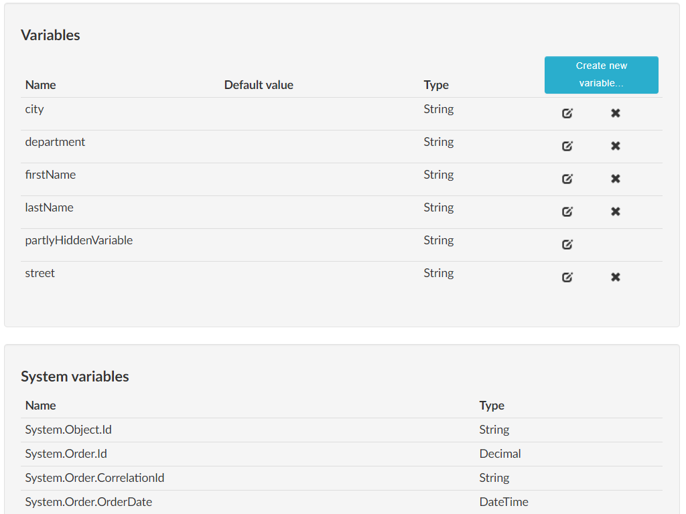The image size is (686, 514).
Task: Edit the department variable
Action: [567, 146]
